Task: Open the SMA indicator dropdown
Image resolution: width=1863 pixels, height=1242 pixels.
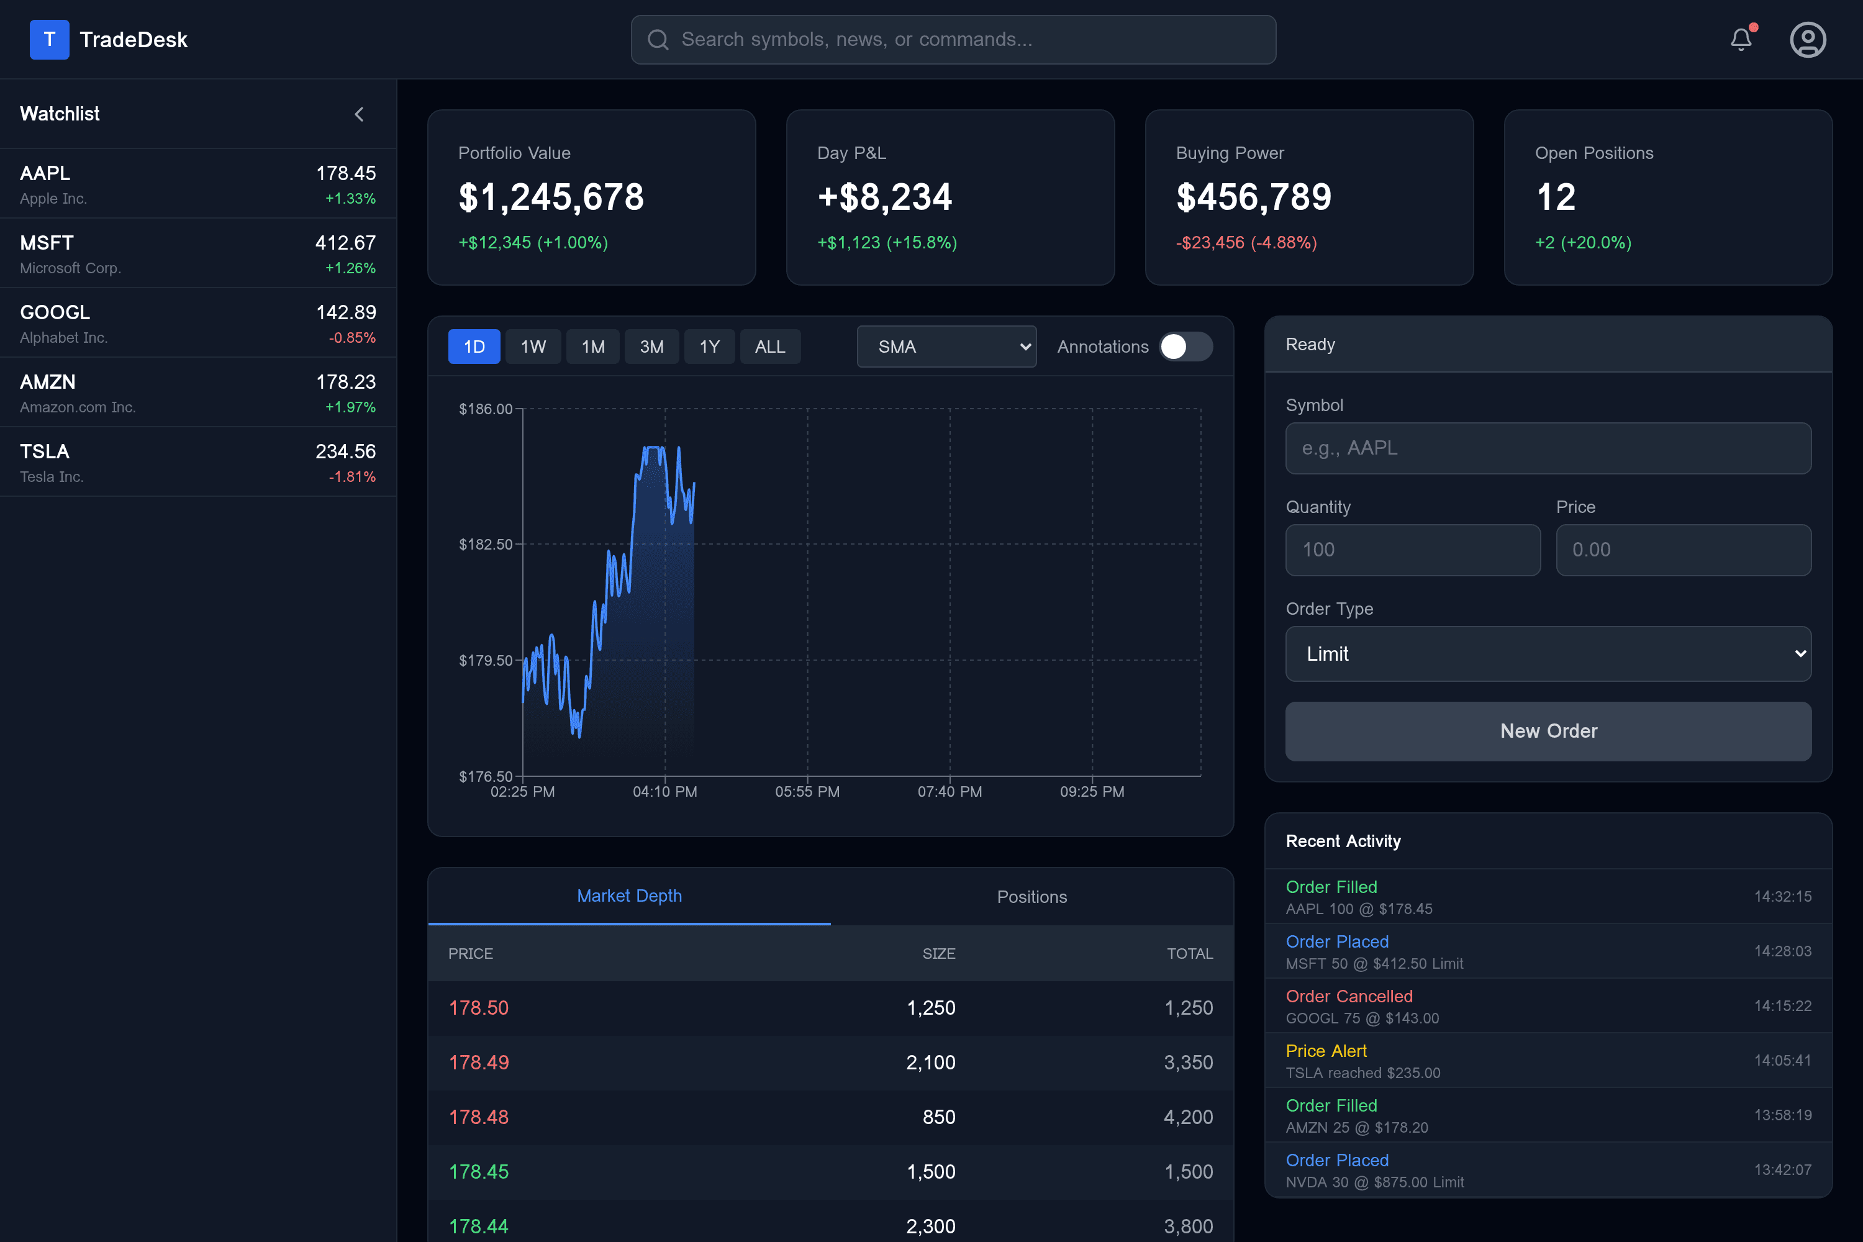Action: pos(946,347)
